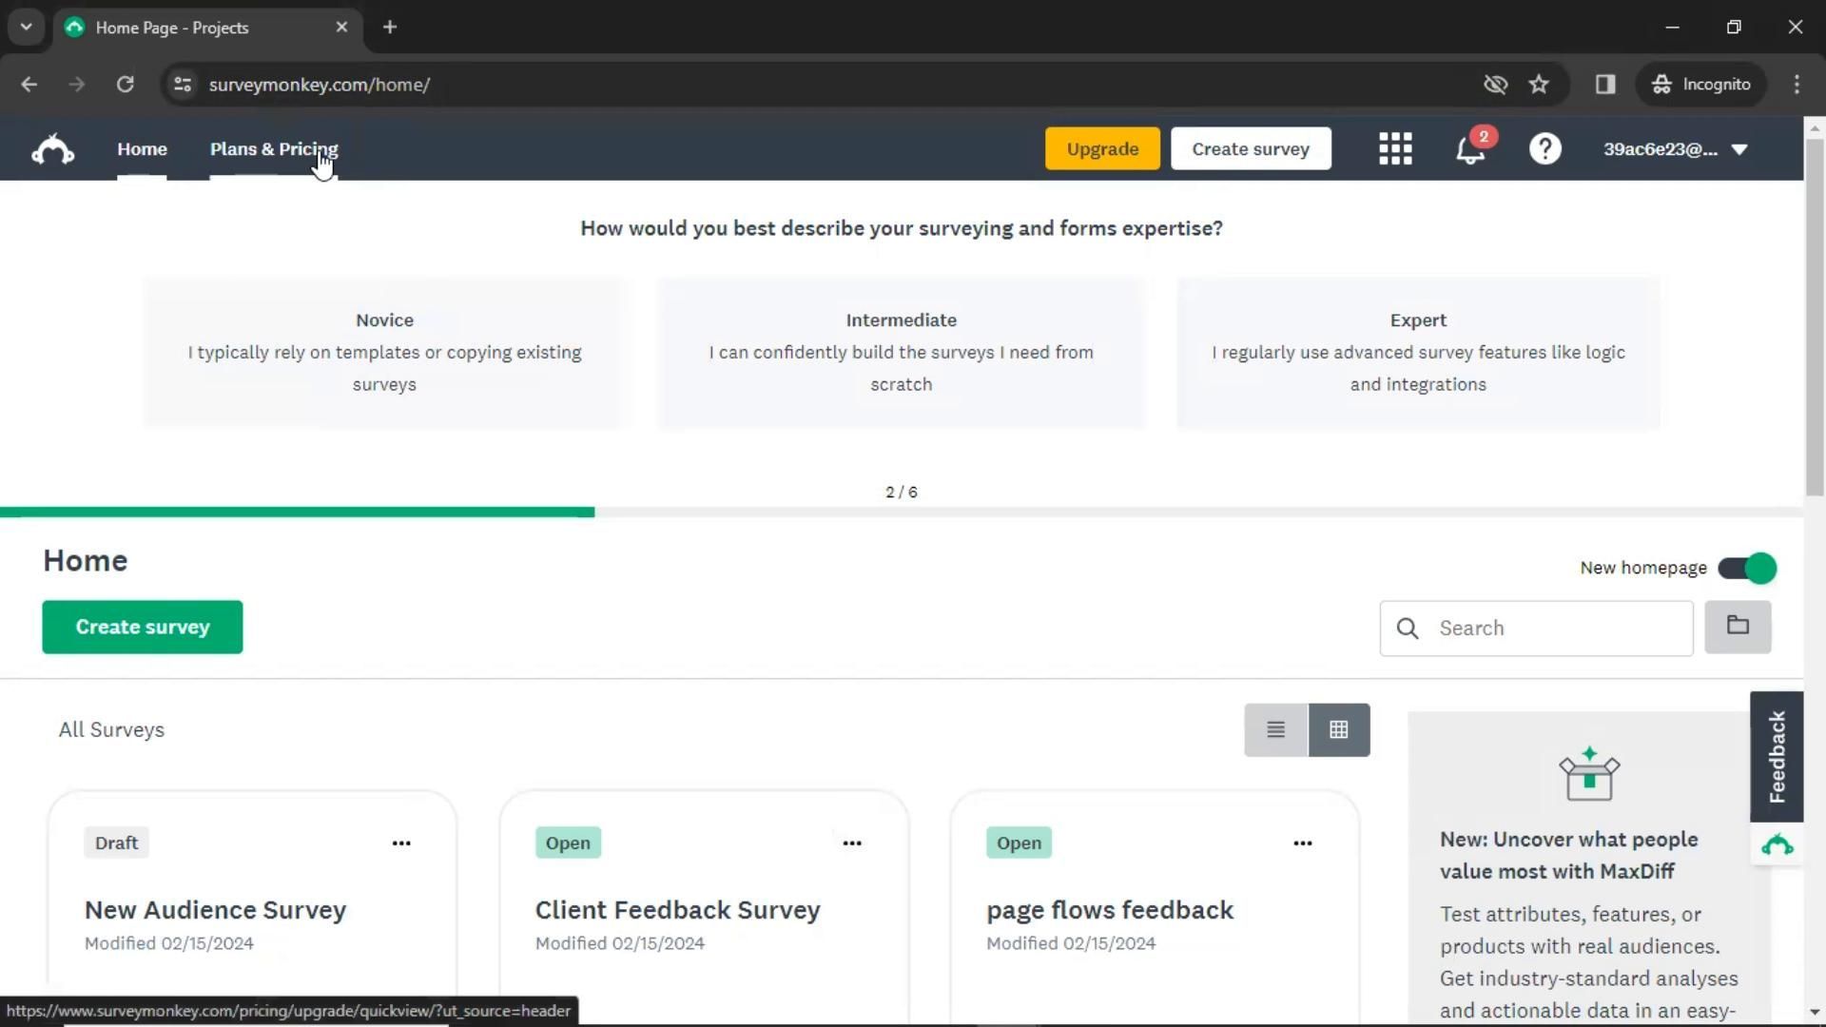
Task: Switch to list view icon
Action: (x=1275, y=730)
